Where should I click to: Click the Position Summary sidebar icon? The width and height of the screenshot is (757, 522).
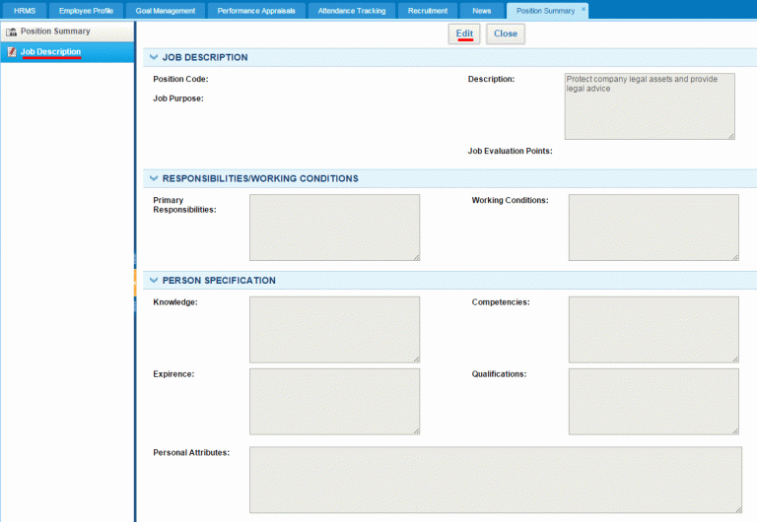pos(11,32)
